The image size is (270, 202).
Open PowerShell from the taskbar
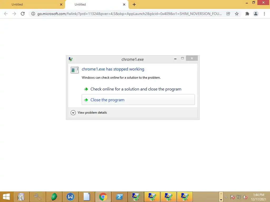point(119,197)
